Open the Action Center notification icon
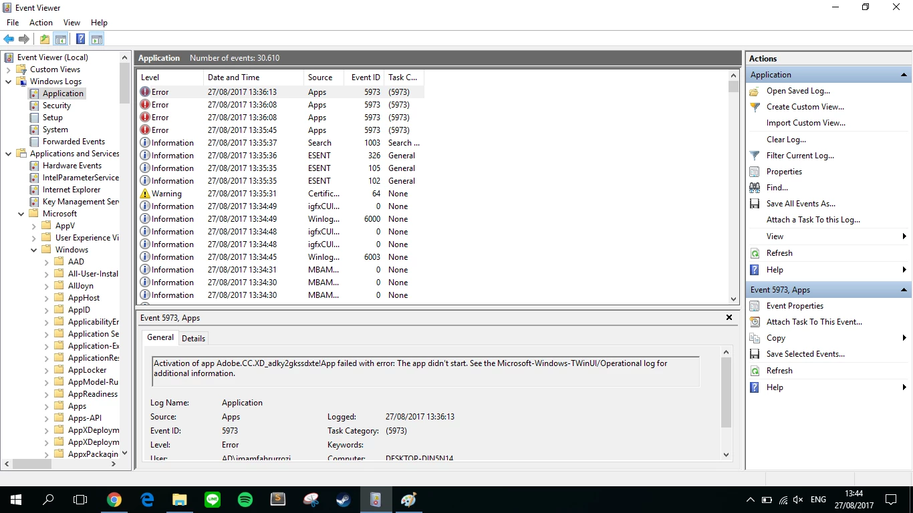This screenshot has width=913, height=513. coord(891,500)
